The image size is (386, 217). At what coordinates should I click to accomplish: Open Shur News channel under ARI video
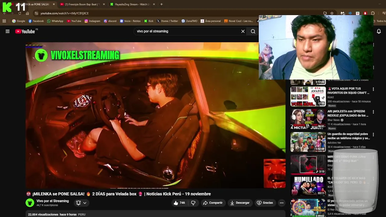(x=334, y=120)
